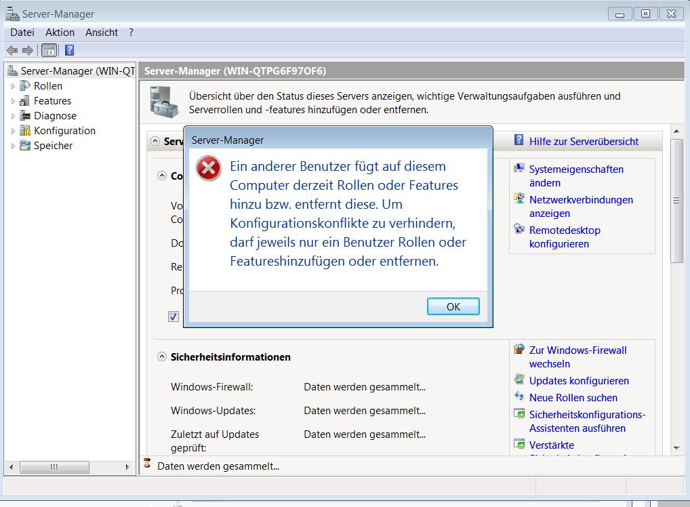Click the vertical scrollbar down arrow
Screen dimensions: 690x507
point(676,448)
